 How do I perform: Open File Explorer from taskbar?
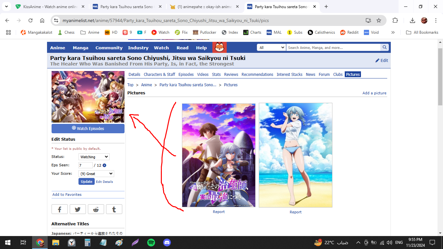click(56, 243)
